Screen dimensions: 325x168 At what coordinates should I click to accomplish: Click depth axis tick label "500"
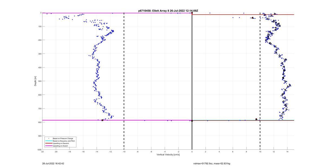[40, 81]
